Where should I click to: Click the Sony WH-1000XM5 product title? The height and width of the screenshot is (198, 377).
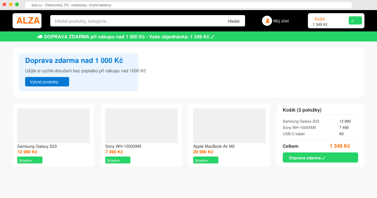pyautogui.click(x=123, y=146)
